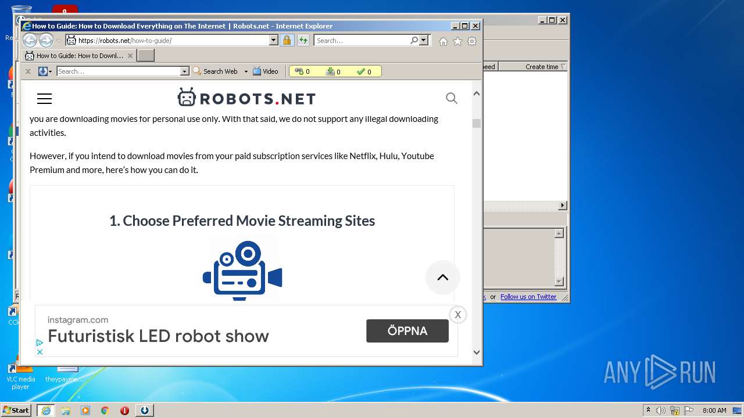Click the 1. Choose Preferred Movie Streaming Sites heading
Screen dimensions: 744x418
click(242, 221)
